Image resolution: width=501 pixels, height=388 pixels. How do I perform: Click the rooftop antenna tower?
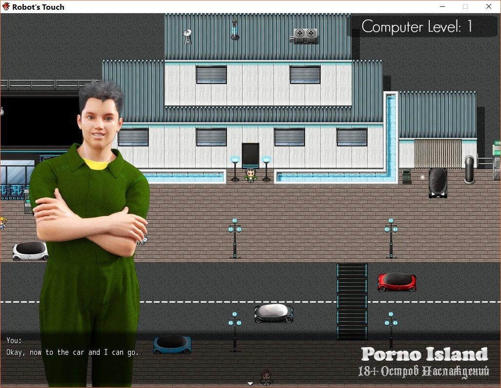235,29
